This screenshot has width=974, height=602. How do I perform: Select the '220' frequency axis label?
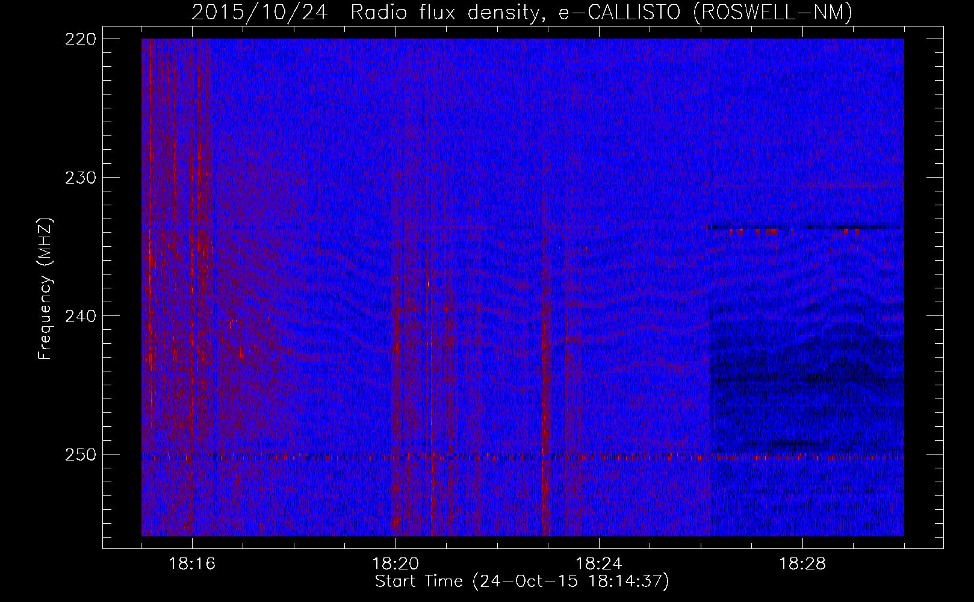[x=80, y=39]
